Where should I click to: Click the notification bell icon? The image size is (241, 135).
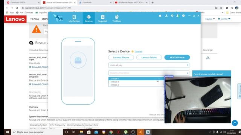point(160,16)
